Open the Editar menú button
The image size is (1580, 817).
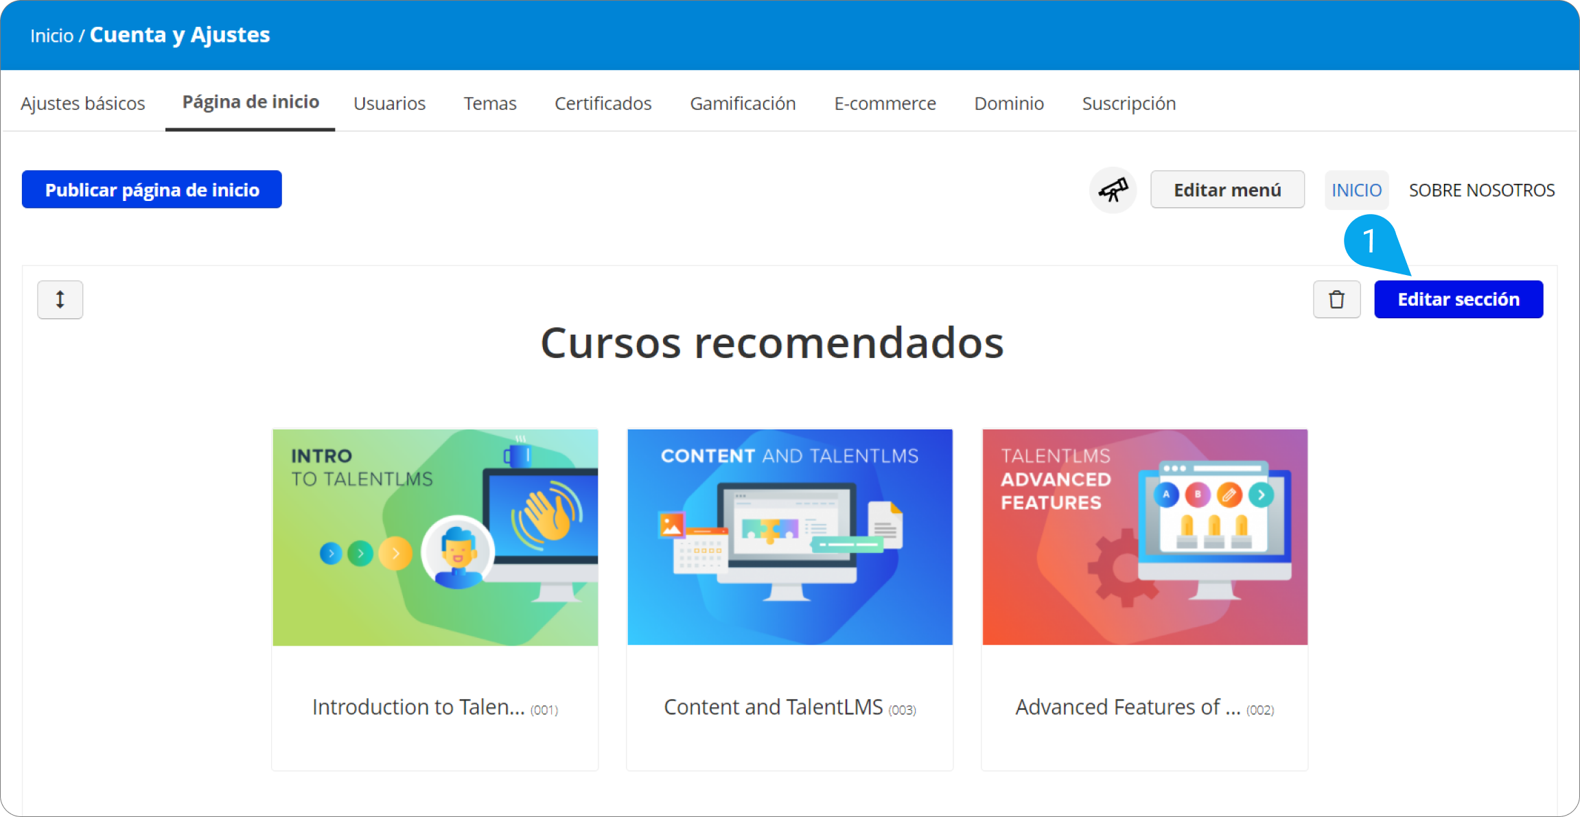point(1227,190)
